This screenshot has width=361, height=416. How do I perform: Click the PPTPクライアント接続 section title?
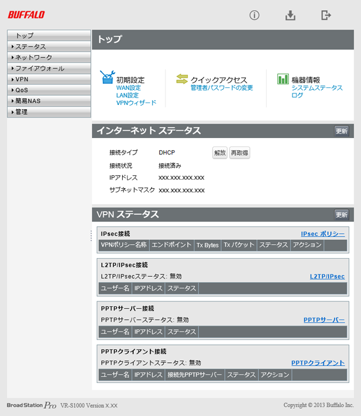tap(134, 351)
